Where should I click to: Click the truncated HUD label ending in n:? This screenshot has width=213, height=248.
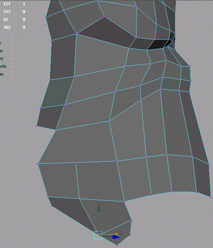coord(2,59)
